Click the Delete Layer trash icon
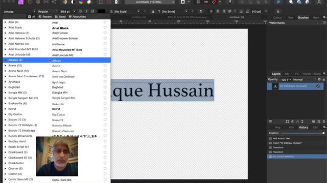The height and width of the screenshot is (183, 327). tap(323, 121)
